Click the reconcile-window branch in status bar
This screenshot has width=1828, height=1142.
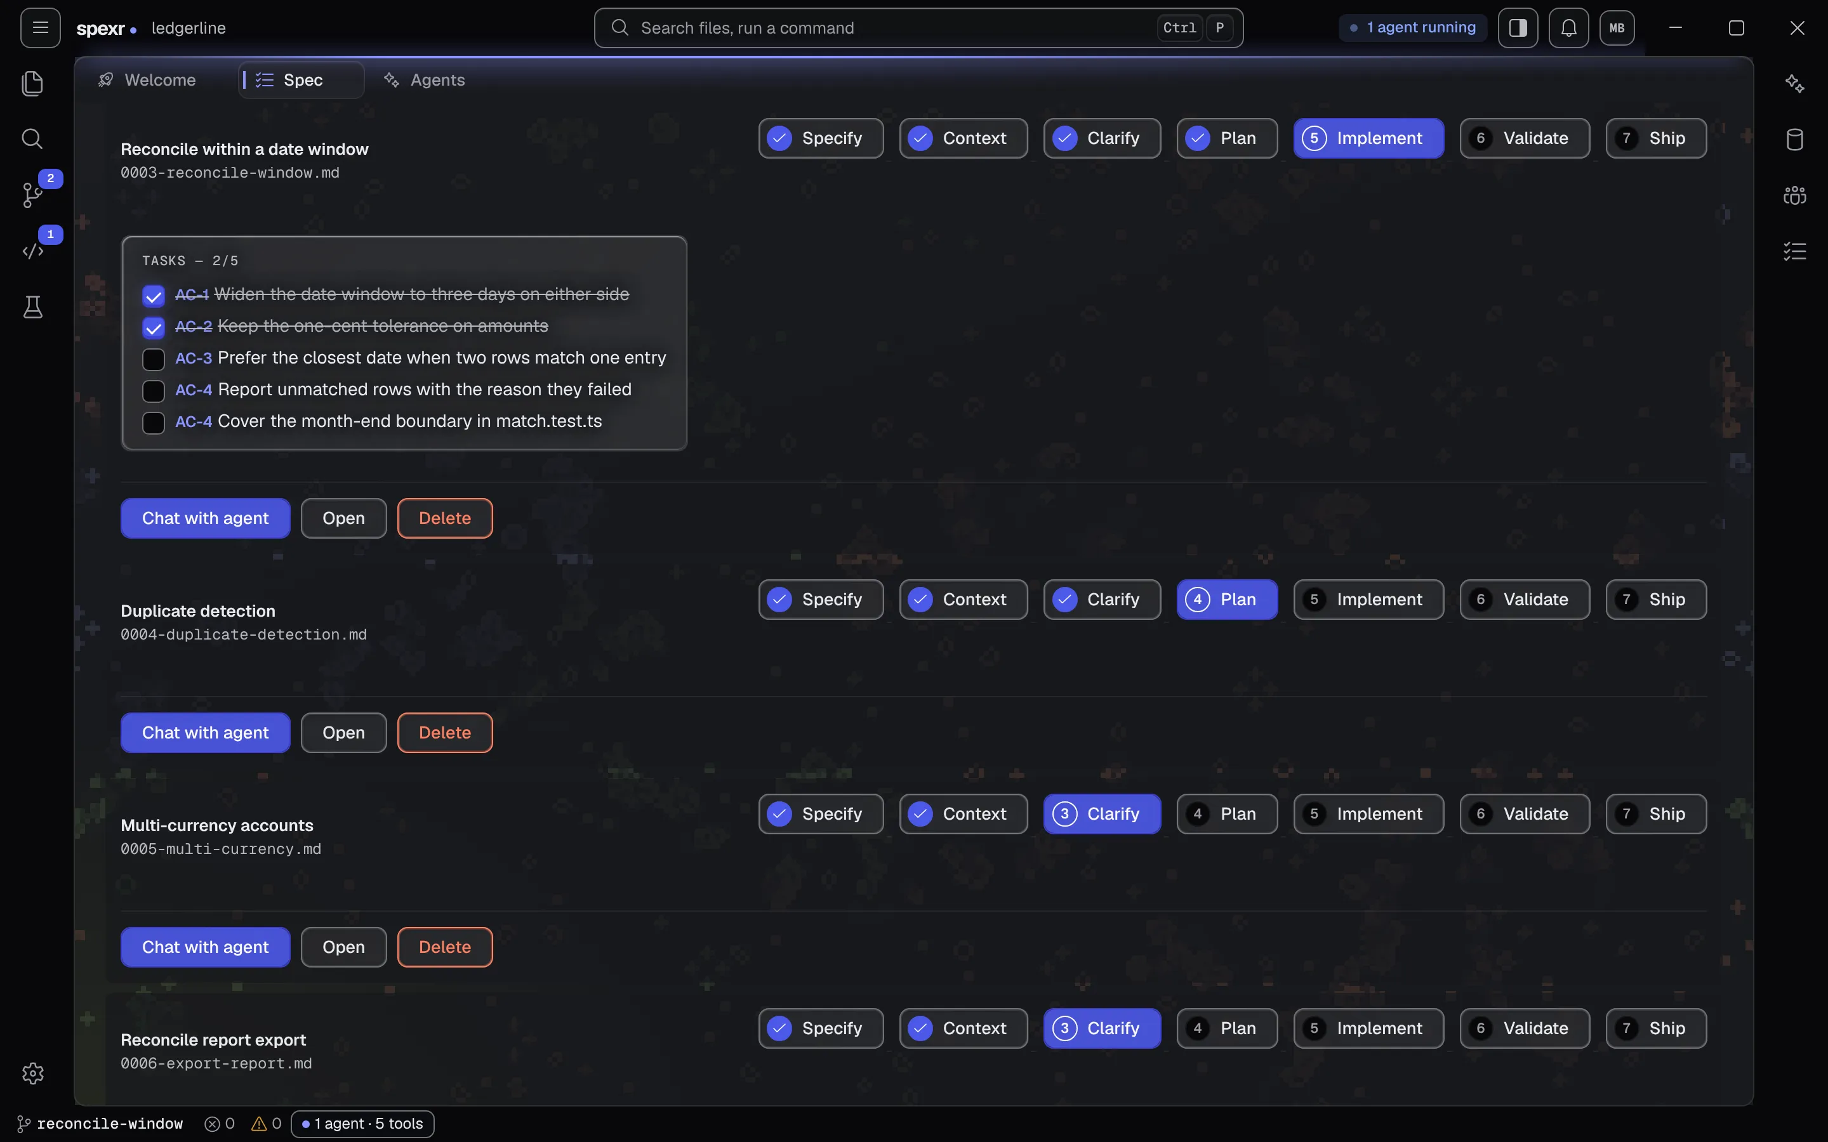point(100,1124)
